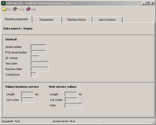
Task: Click Length field under Values between service
Action: [x=27, y=94]
